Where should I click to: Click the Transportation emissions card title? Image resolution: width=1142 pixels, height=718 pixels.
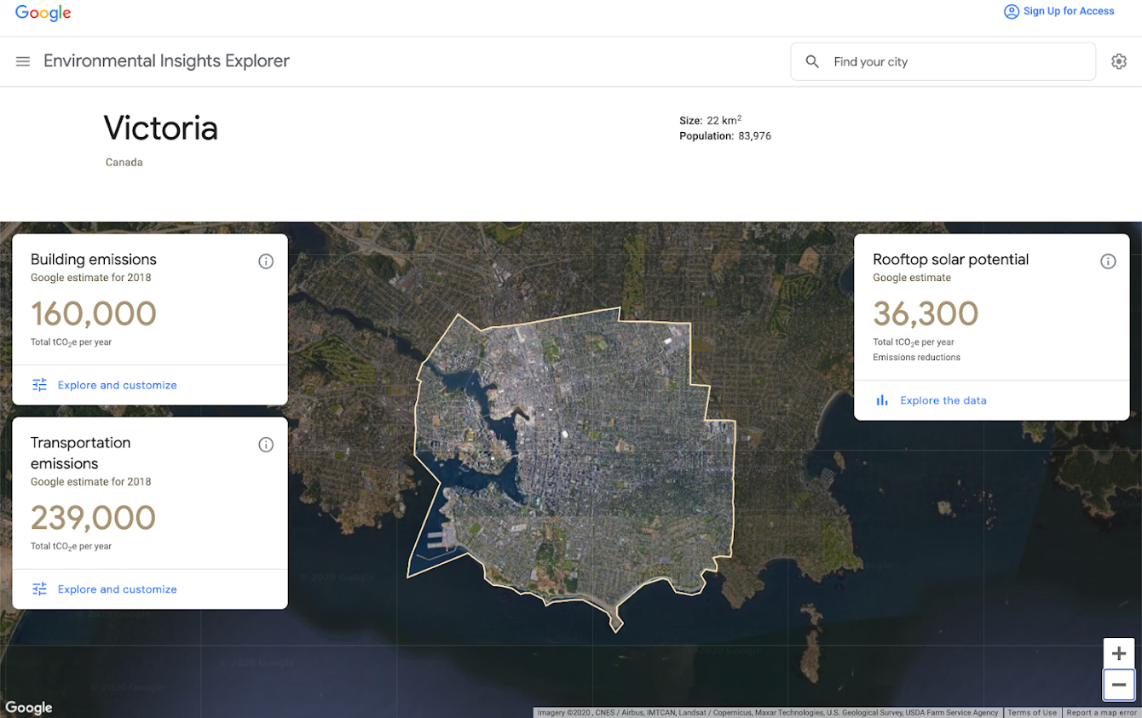click(x=81, y=453)
